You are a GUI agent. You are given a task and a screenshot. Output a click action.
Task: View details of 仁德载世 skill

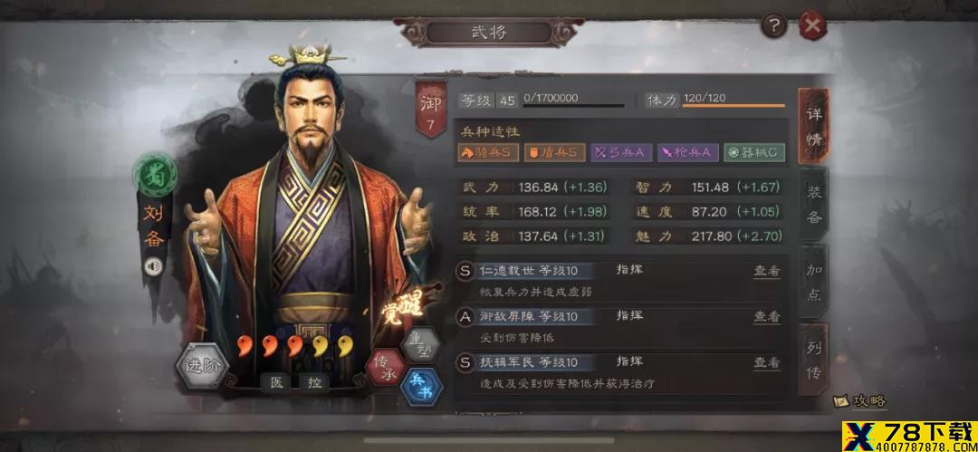click(x=767, y=271)
